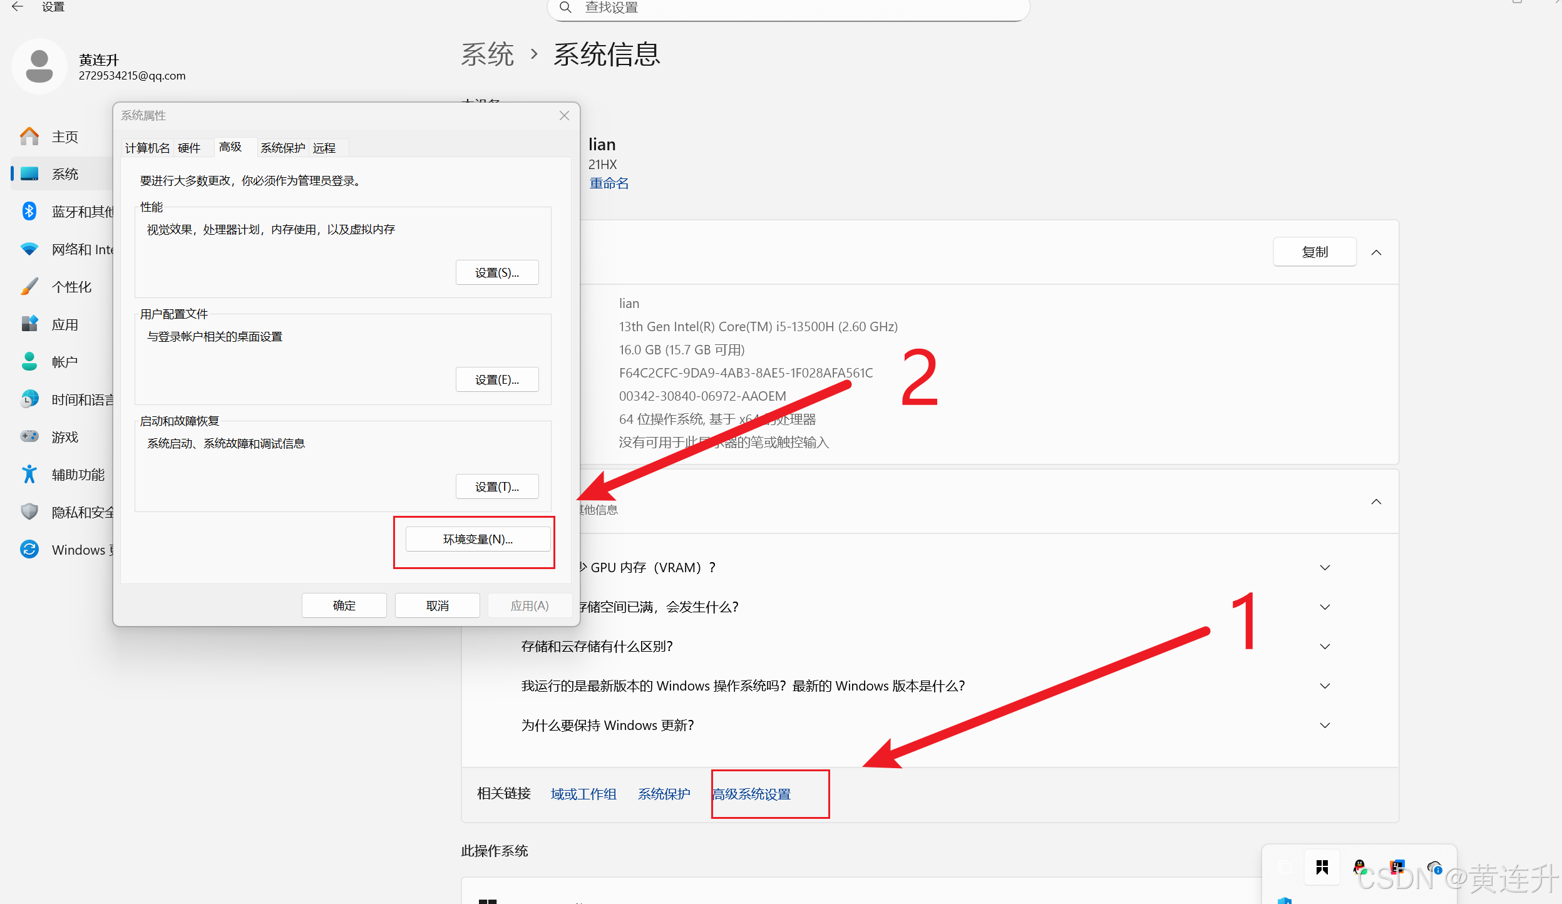1562x904 pixels.
Task: Switch to 系统保护 tab in 系统属性 dialog
Action: click(x=283, y=148)
